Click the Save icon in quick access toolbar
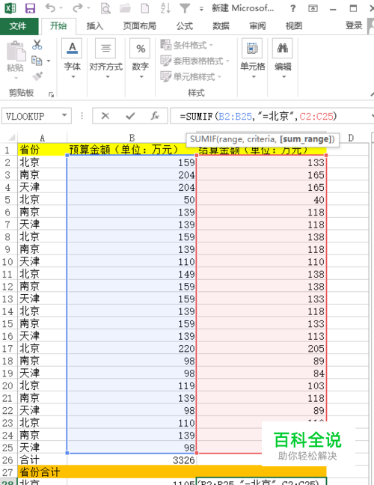 pos(30,8)
